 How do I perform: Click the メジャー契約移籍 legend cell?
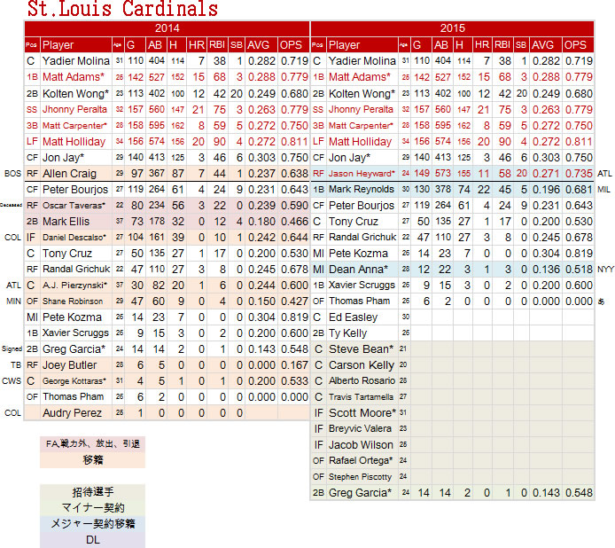click(x=92, y=524)
